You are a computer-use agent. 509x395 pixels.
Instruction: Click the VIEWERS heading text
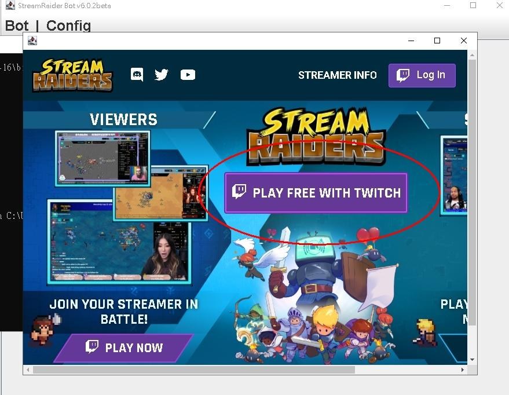(x=123, y=119)
